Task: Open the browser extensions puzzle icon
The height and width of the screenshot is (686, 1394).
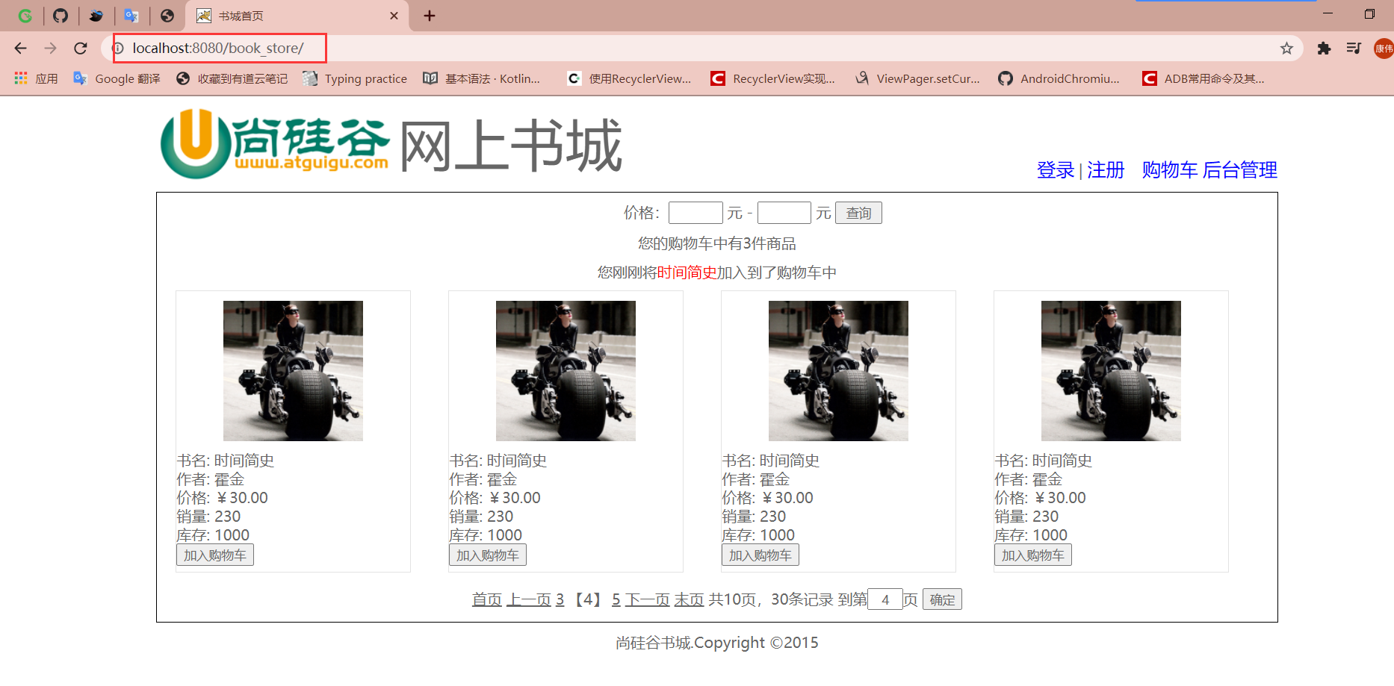Action: [x=1324, y=49]
